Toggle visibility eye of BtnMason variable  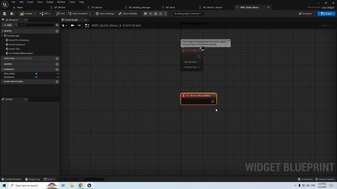click(x=58, y=77)
